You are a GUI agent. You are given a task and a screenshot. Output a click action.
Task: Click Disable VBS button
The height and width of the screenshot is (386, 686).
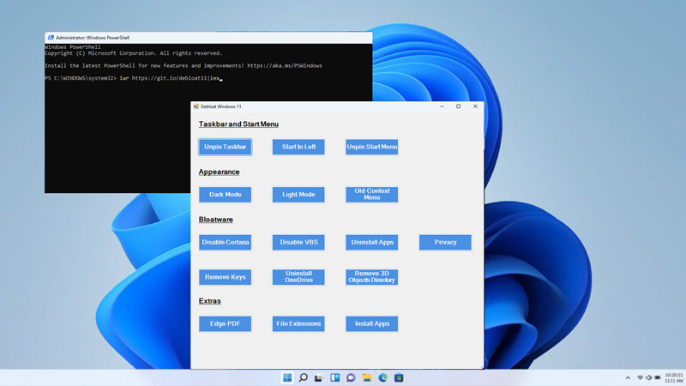(x=298, y=243)
